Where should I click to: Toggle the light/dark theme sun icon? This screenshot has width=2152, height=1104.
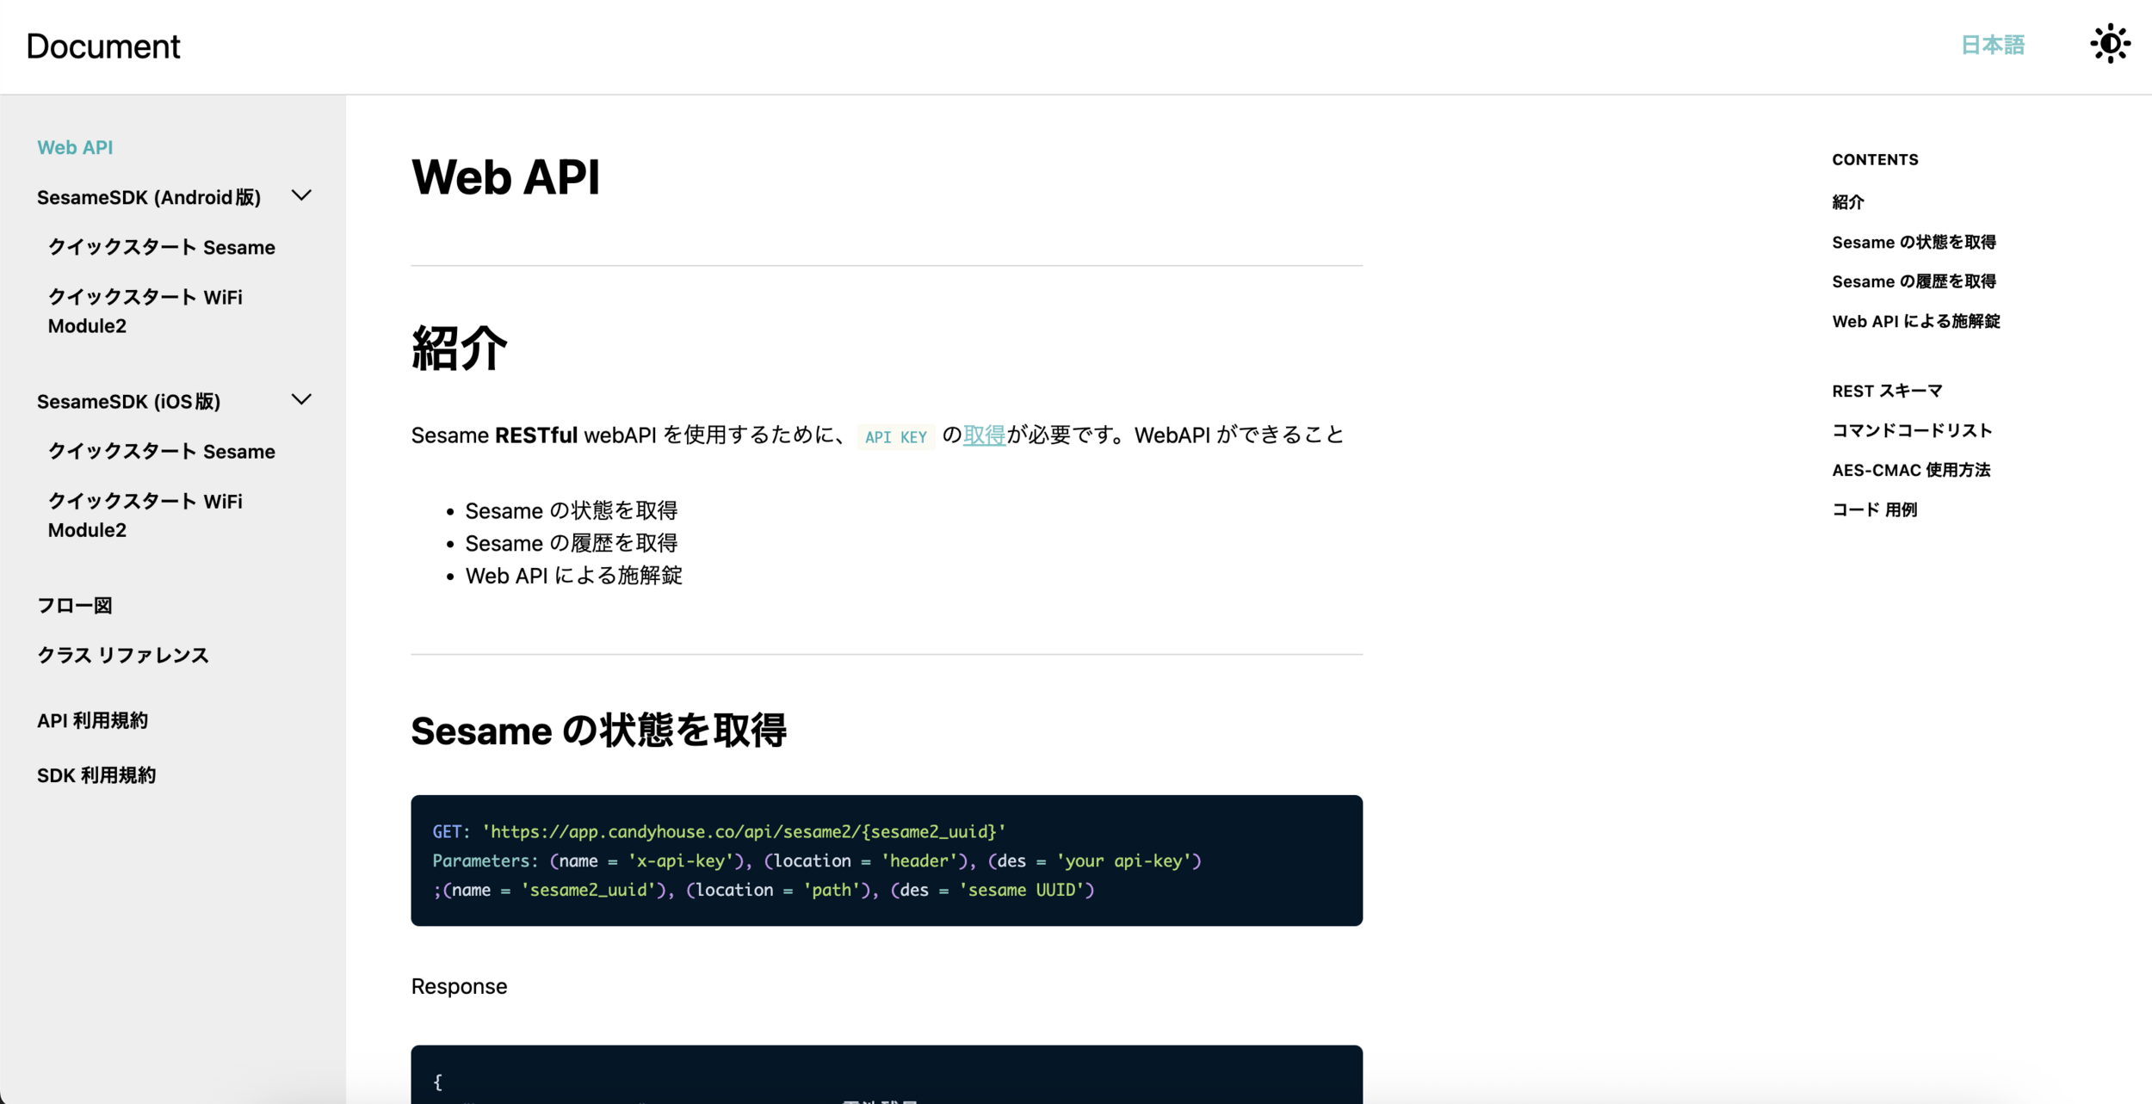(2109, 44)
